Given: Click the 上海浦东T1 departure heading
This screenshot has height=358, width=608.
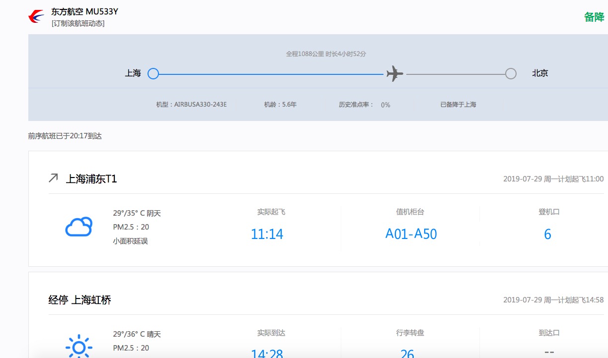Looking at the screenshot, I should coord(91,179).
